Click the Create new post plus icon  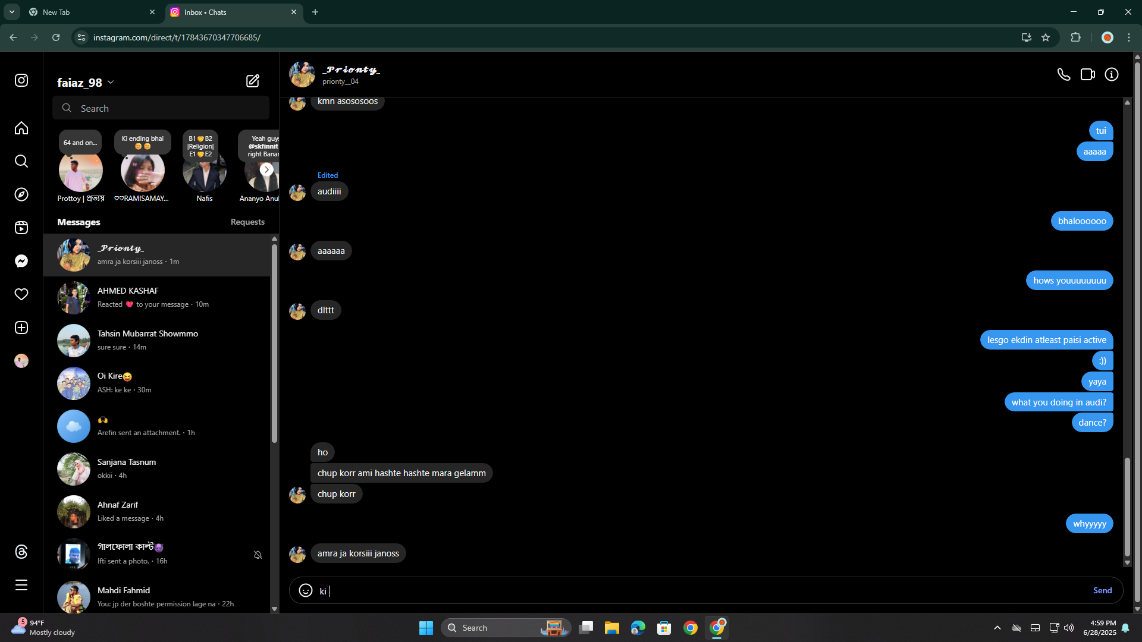[21, 328]
